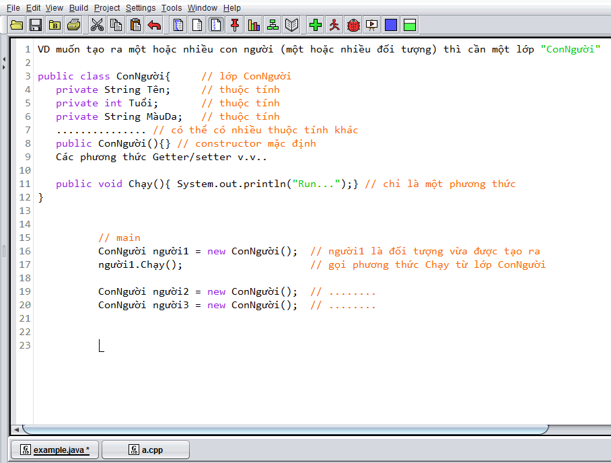
Task: Open the File menu
Action: (x=13, y=8)
